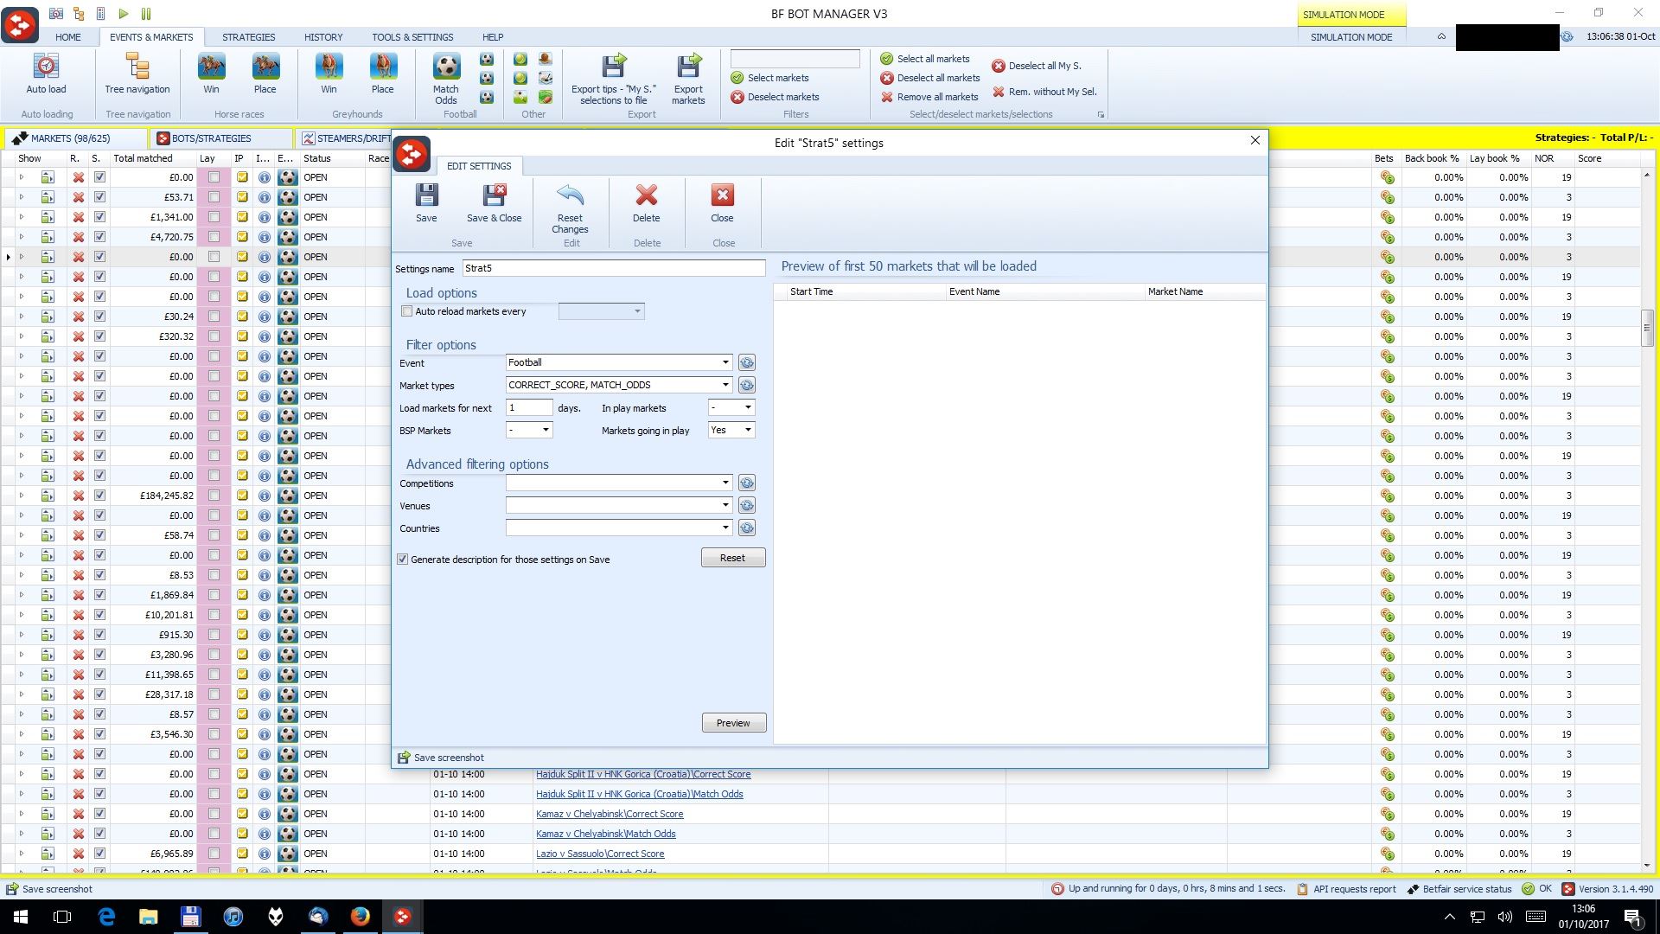The height and width of the screenshot is (934, 1660).
Task: Open the Venues dropdown
Action: click(x=725, y=505)
